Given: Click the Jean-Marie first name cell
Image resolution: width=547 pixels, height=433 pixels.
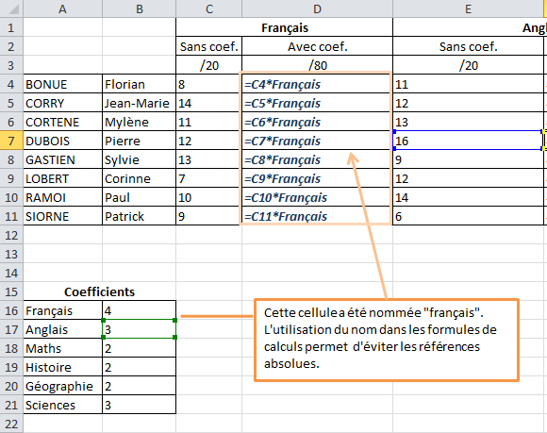Looking at the screenshot, I should click(140, 103).
